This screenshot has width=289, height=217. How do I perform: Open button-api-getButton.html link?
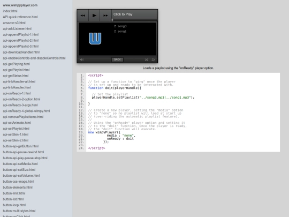click(21, 146)
